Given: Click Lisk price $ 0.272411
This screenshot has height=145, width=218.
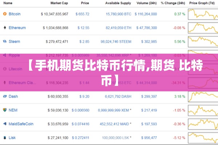Looking at the screenshot, I should pos(80,138).
